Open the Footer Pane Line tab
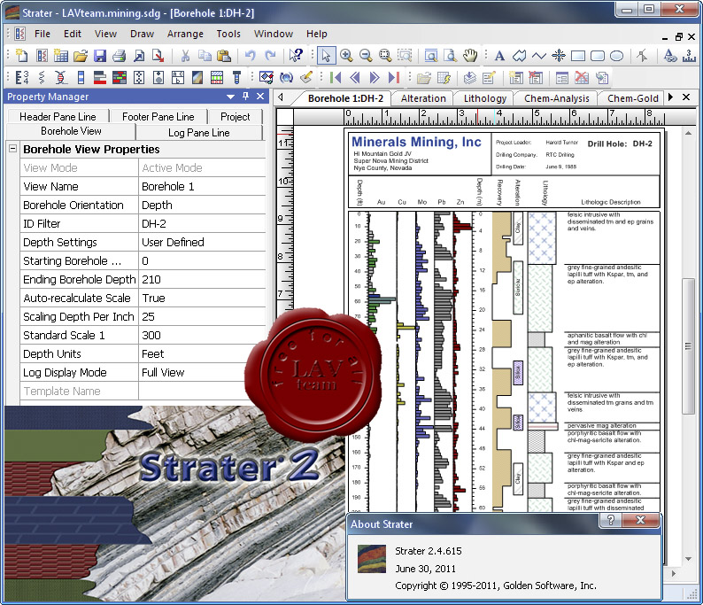Viewport: 703px width, 605px height. (158, 117)
